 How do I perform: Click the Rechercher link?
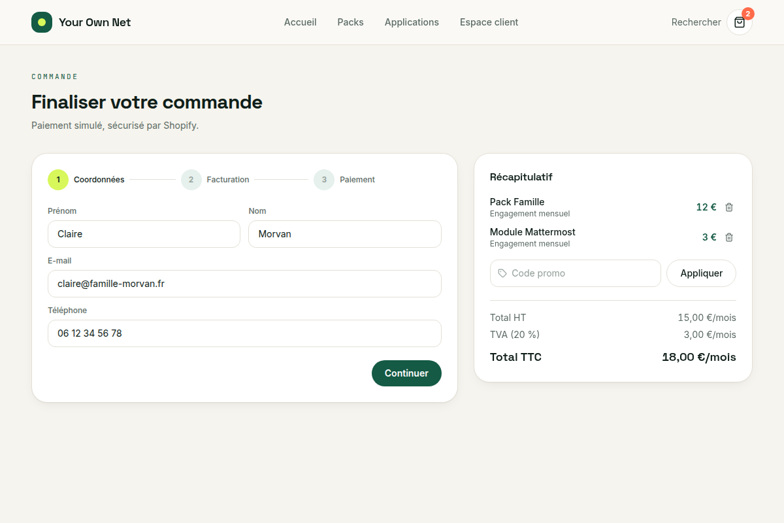696,22
